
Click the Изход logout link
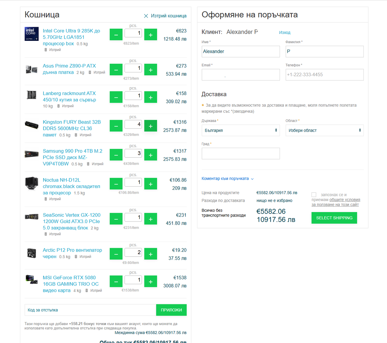click(x=285, y=32)
